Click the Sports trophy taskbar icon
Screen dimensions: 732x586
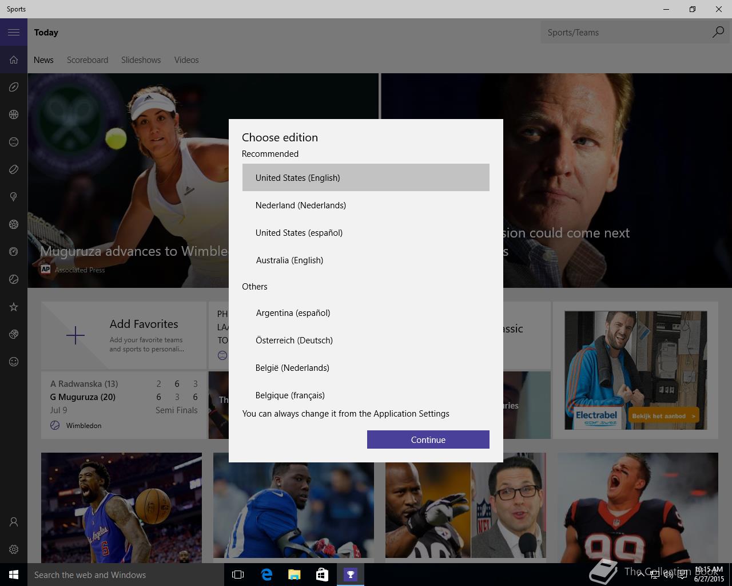350,575
